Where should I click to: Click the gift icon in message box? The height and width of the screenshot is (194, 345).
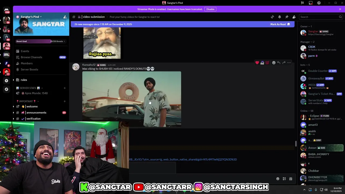tap(291, 179)
